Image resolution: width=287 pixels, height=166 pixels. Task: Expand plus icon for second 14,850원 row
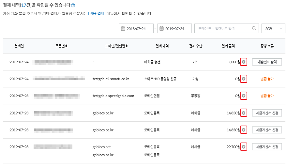point(244,130)
